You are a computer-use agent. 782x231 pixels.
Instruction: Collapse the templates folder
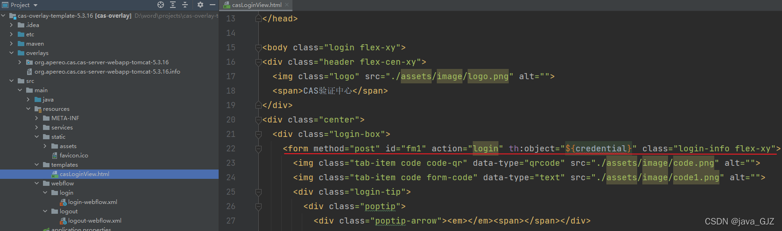click(x=37, y=165)
